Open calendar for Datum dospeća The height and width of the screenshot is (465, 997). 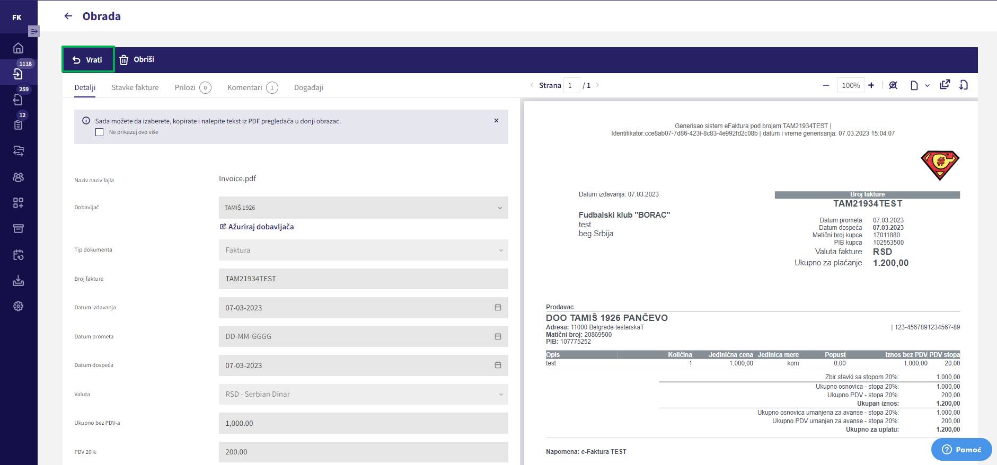coord(498,365)
